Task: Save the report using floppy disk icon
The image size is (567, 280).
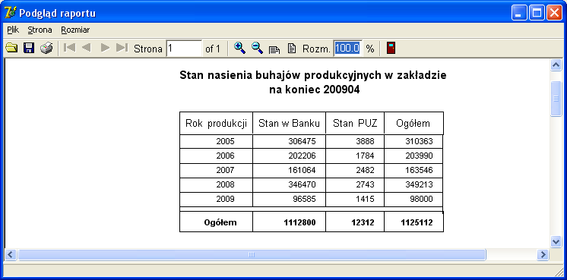Action: [29, 48]
